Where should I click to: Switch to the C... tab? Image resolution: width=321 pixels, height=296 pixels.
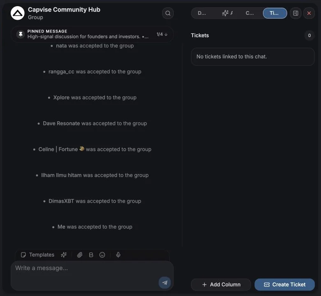pos(249,13)
